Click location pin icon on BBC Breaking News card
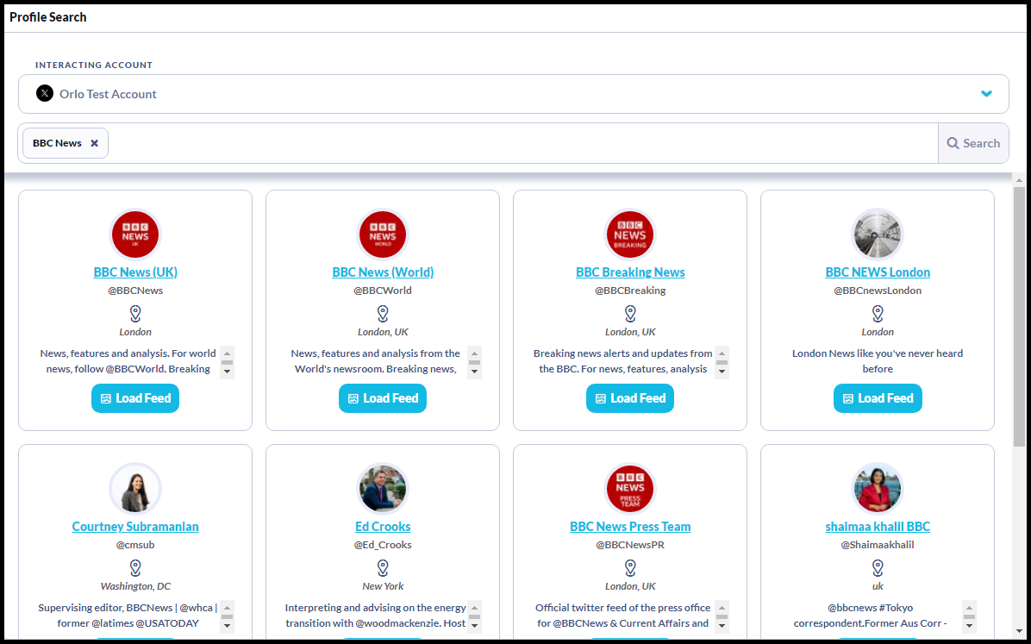Image resolution: width=1031 pixels, height=644 pixels. (x=630, y=314)
